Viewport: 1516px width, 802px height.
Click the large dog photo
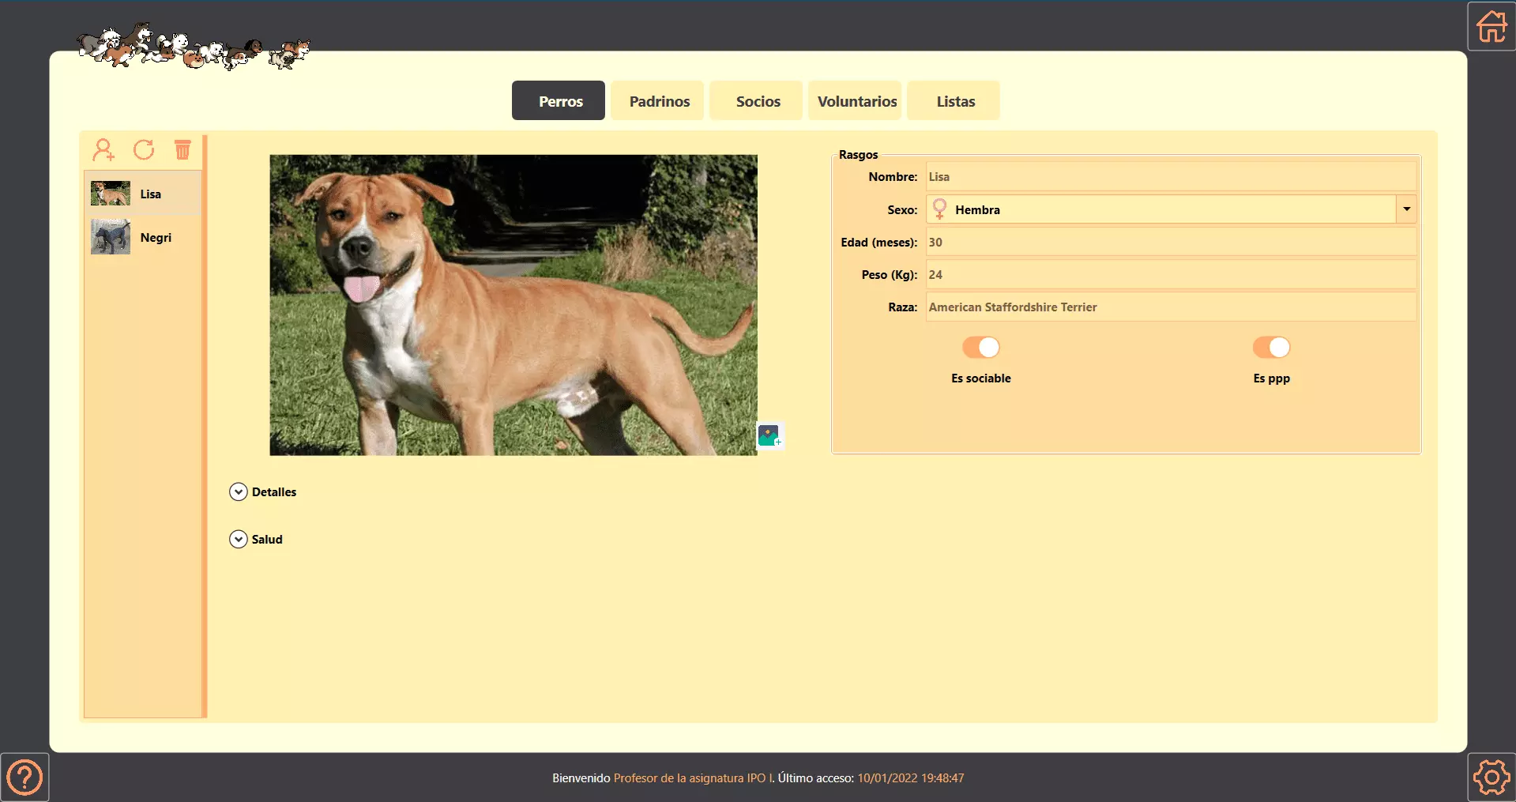tap(513, 305)
